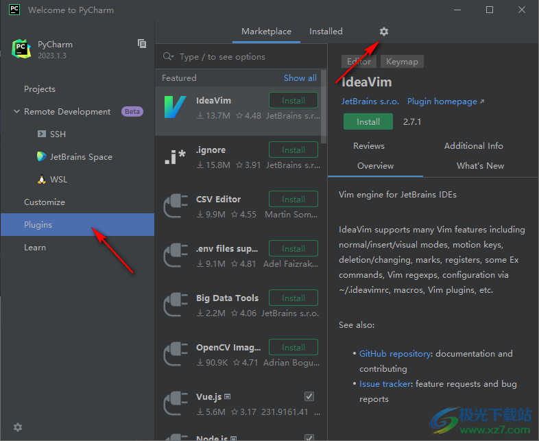Click the .ignore plugin icon

(x=176, y=157)
